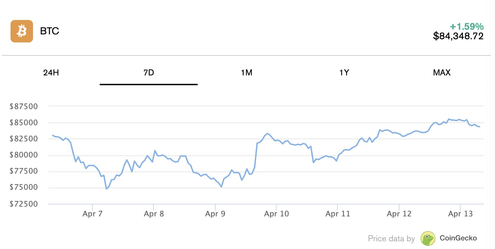Click the CoinGecko gecko logo icon
Screen dimensions: 495x249
[428, 238]
